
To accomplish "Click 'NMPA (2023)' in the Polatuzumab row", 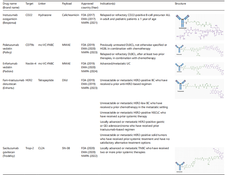I will 89,52.
